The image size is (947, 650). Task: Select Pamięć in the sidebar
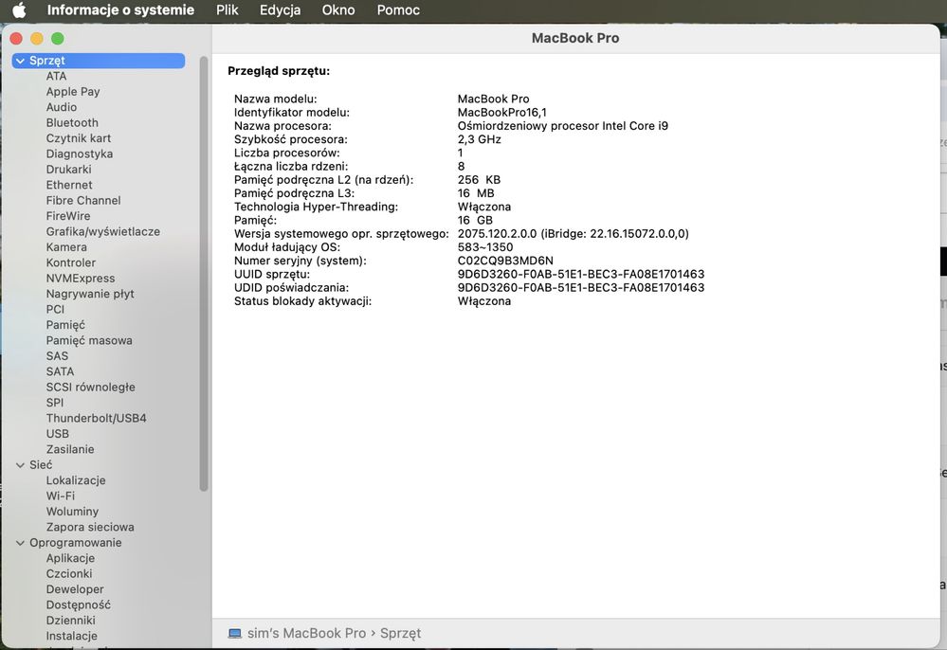click(x=65, y=325)
